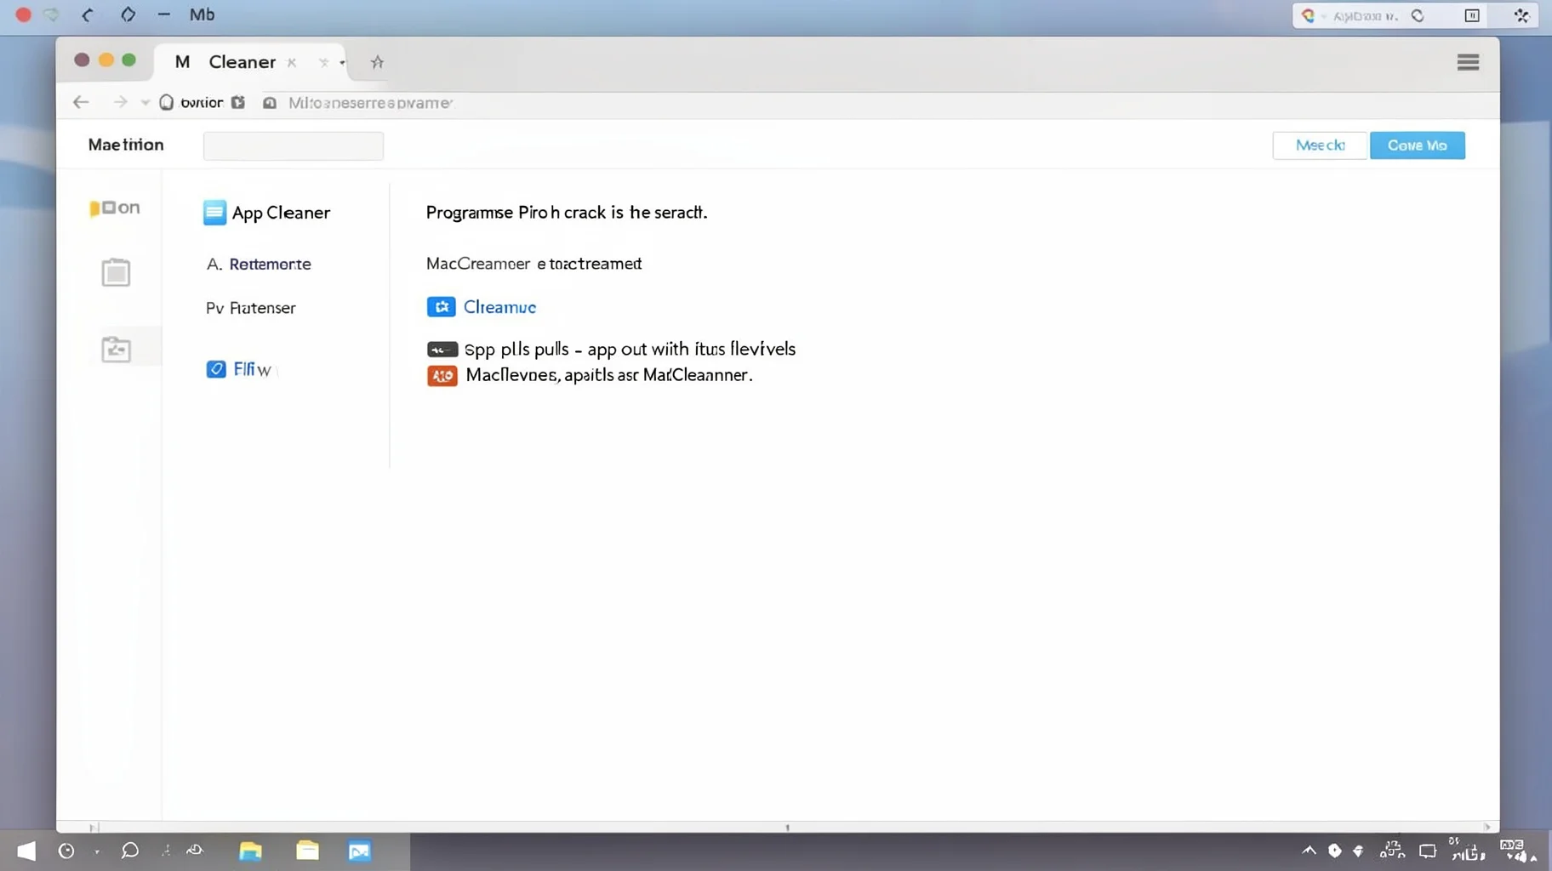This screenshot has height=871, width=1552.
Task: Go forward using the right arrow
Action: pos(120,102)
